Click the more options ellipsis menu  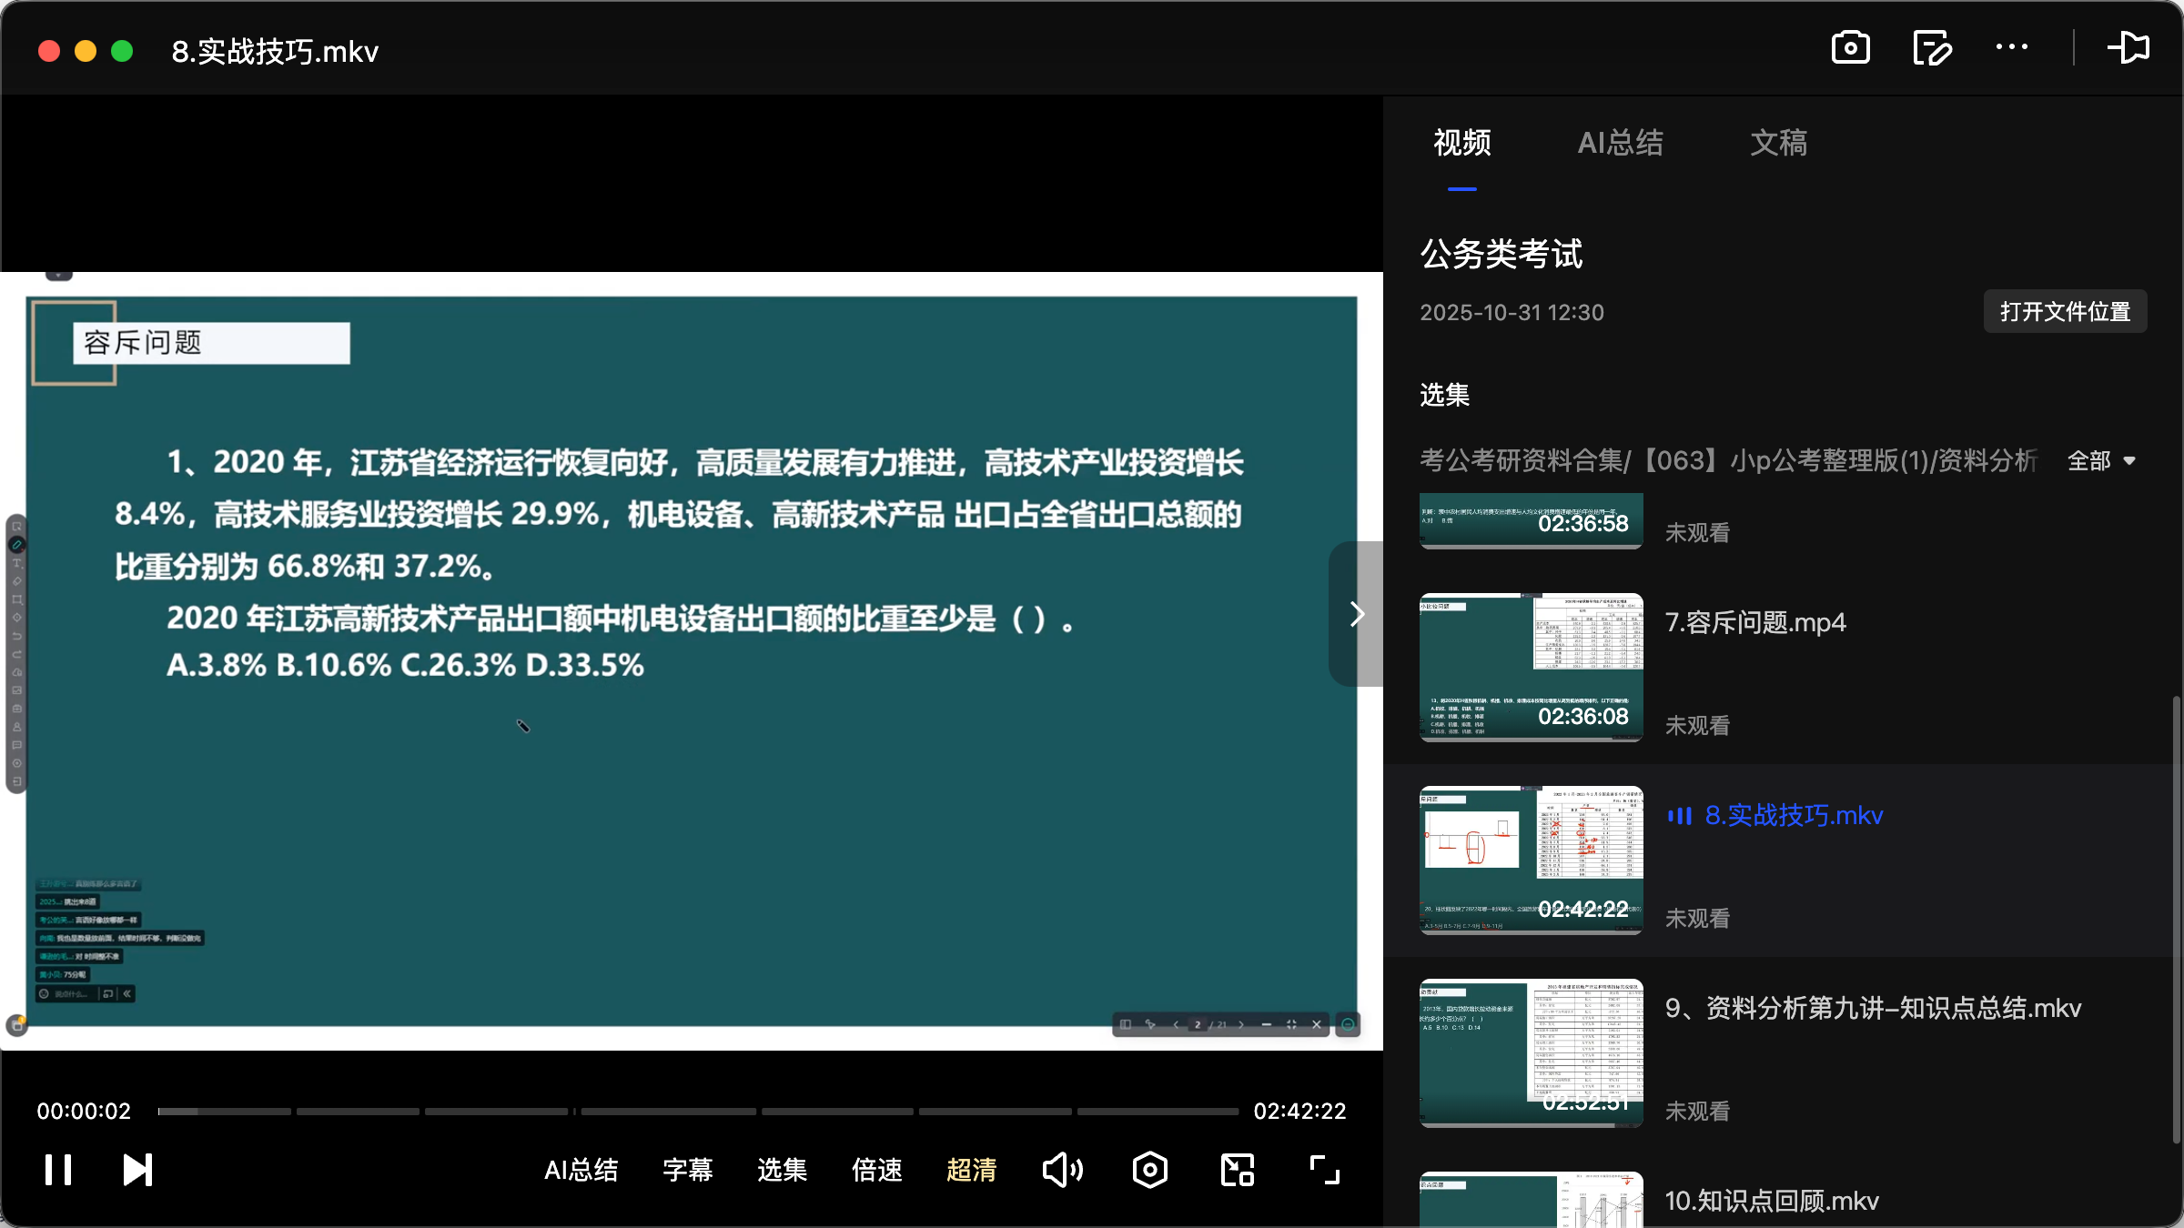click(x=2012, y=47)
